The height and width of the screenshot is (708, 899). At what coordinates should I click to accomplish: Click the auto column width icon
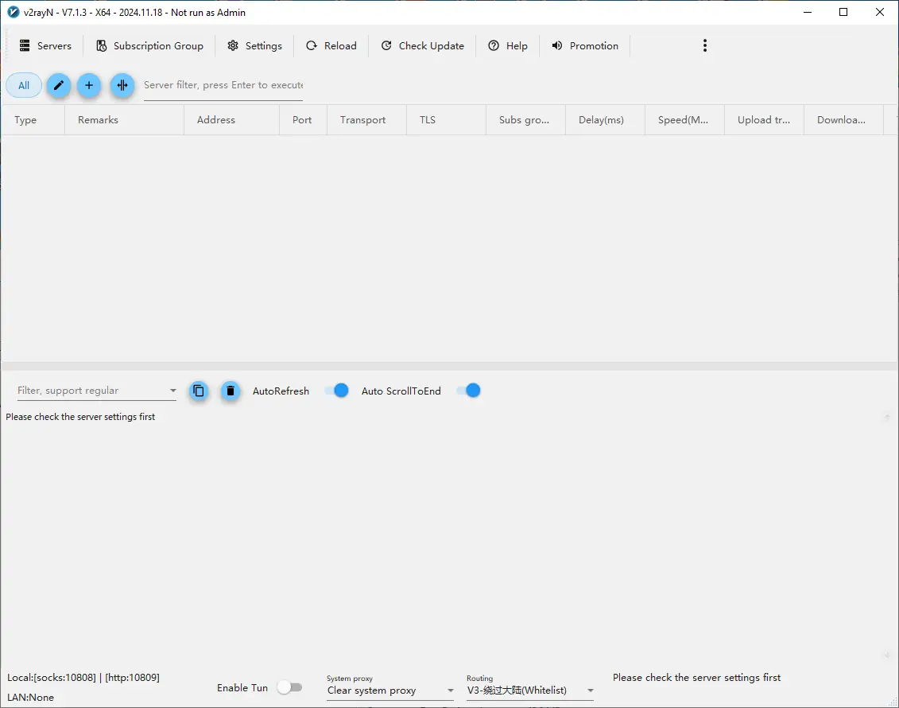(x=122, y=85)
